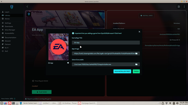Click the Install Info button
Viewport: 188px width, 105px height.
click(x=146, y=16)
